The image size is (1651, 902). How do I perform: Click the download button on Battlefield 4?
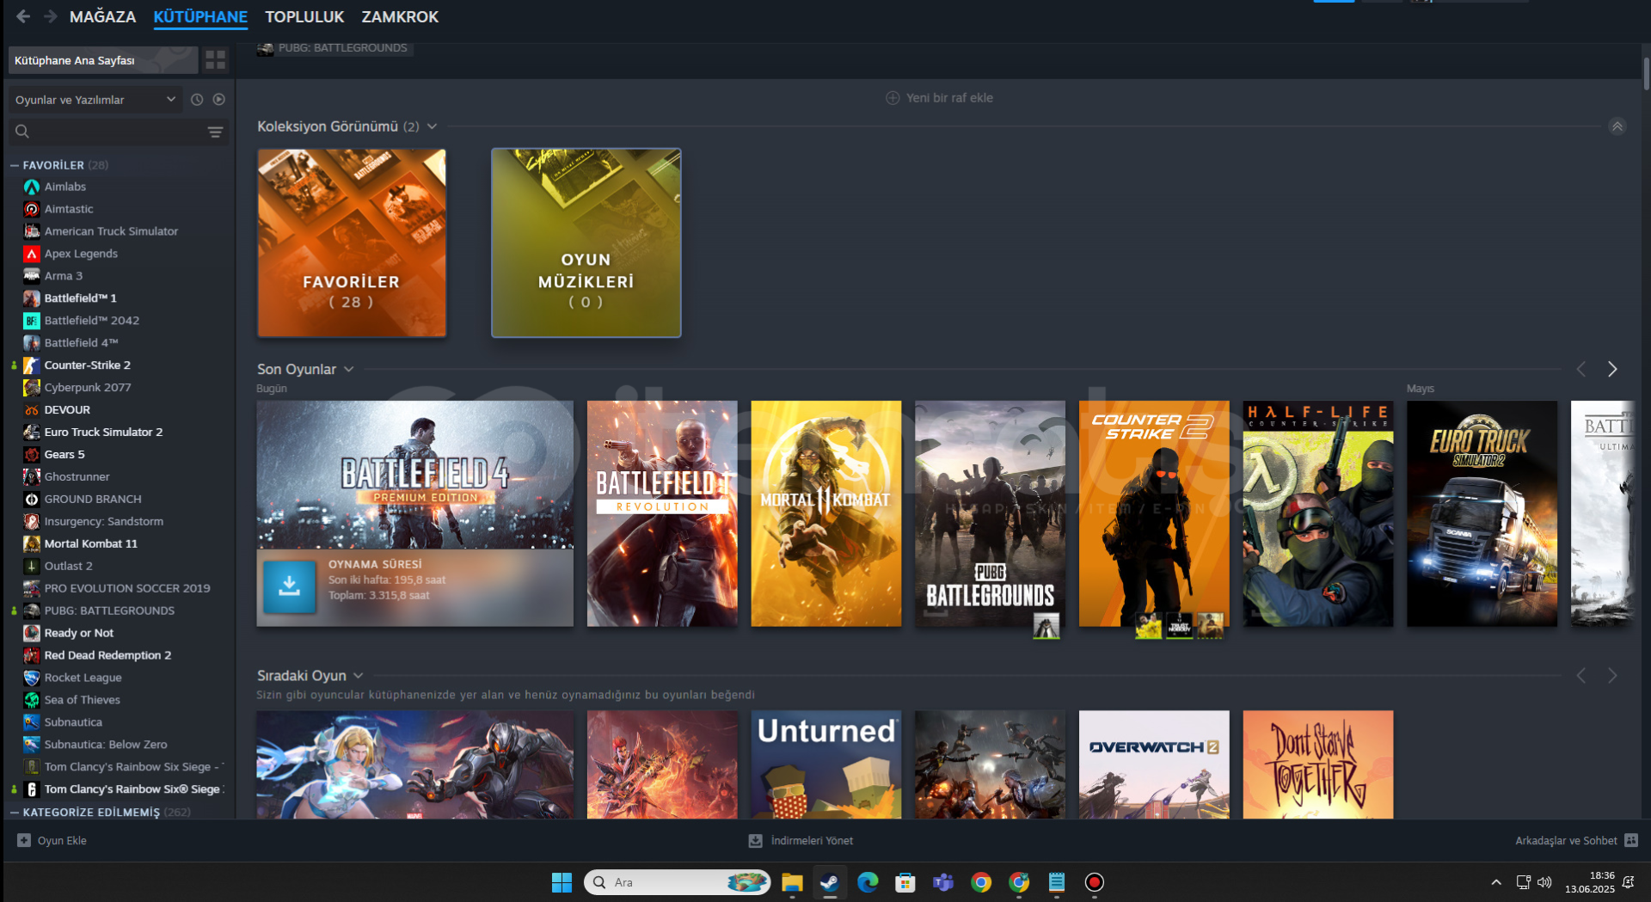click(290, 586)
